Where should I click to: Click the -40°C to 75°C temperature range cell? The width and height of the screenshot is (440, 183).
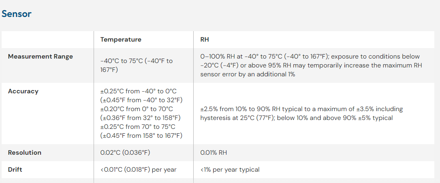(x=137, y=65)
